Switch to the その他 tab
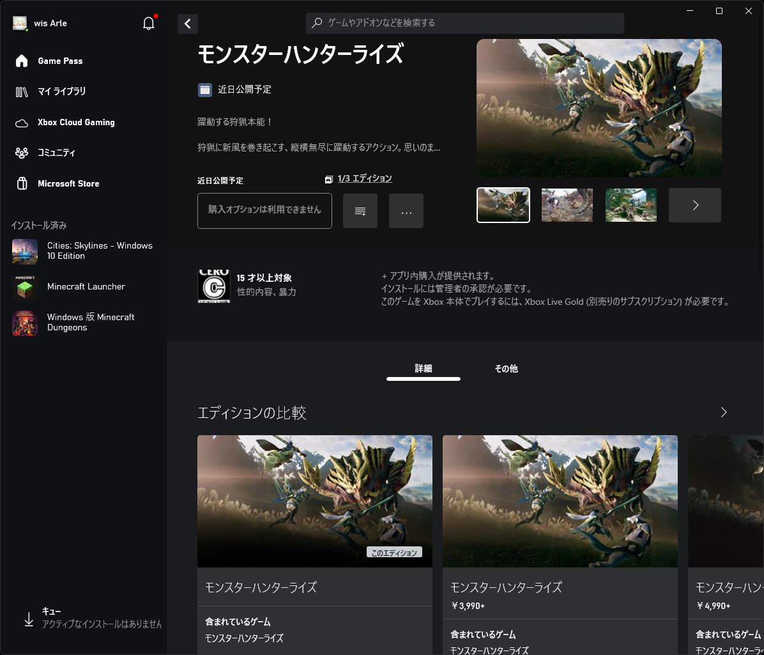The height and width of the screenshot is (655, 764). [x=506, y=369]
